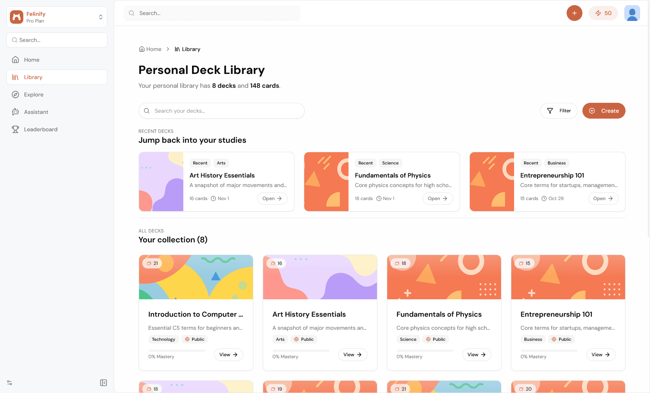
Task: Open your profile avatar menu
Action: [632, 13]
